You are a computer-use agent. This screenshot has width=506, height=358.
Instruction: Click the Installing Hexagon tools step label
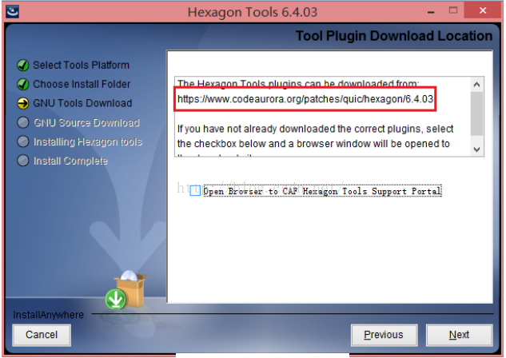[88, 141]
